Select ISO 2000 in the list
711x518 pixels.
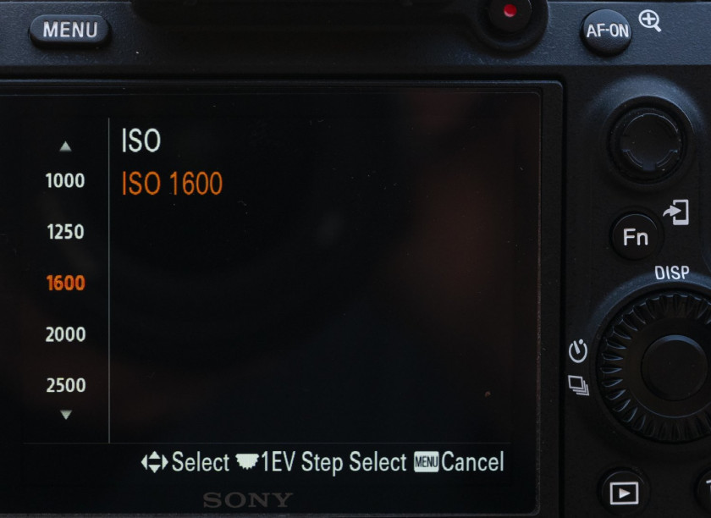[x=66, y=334]
